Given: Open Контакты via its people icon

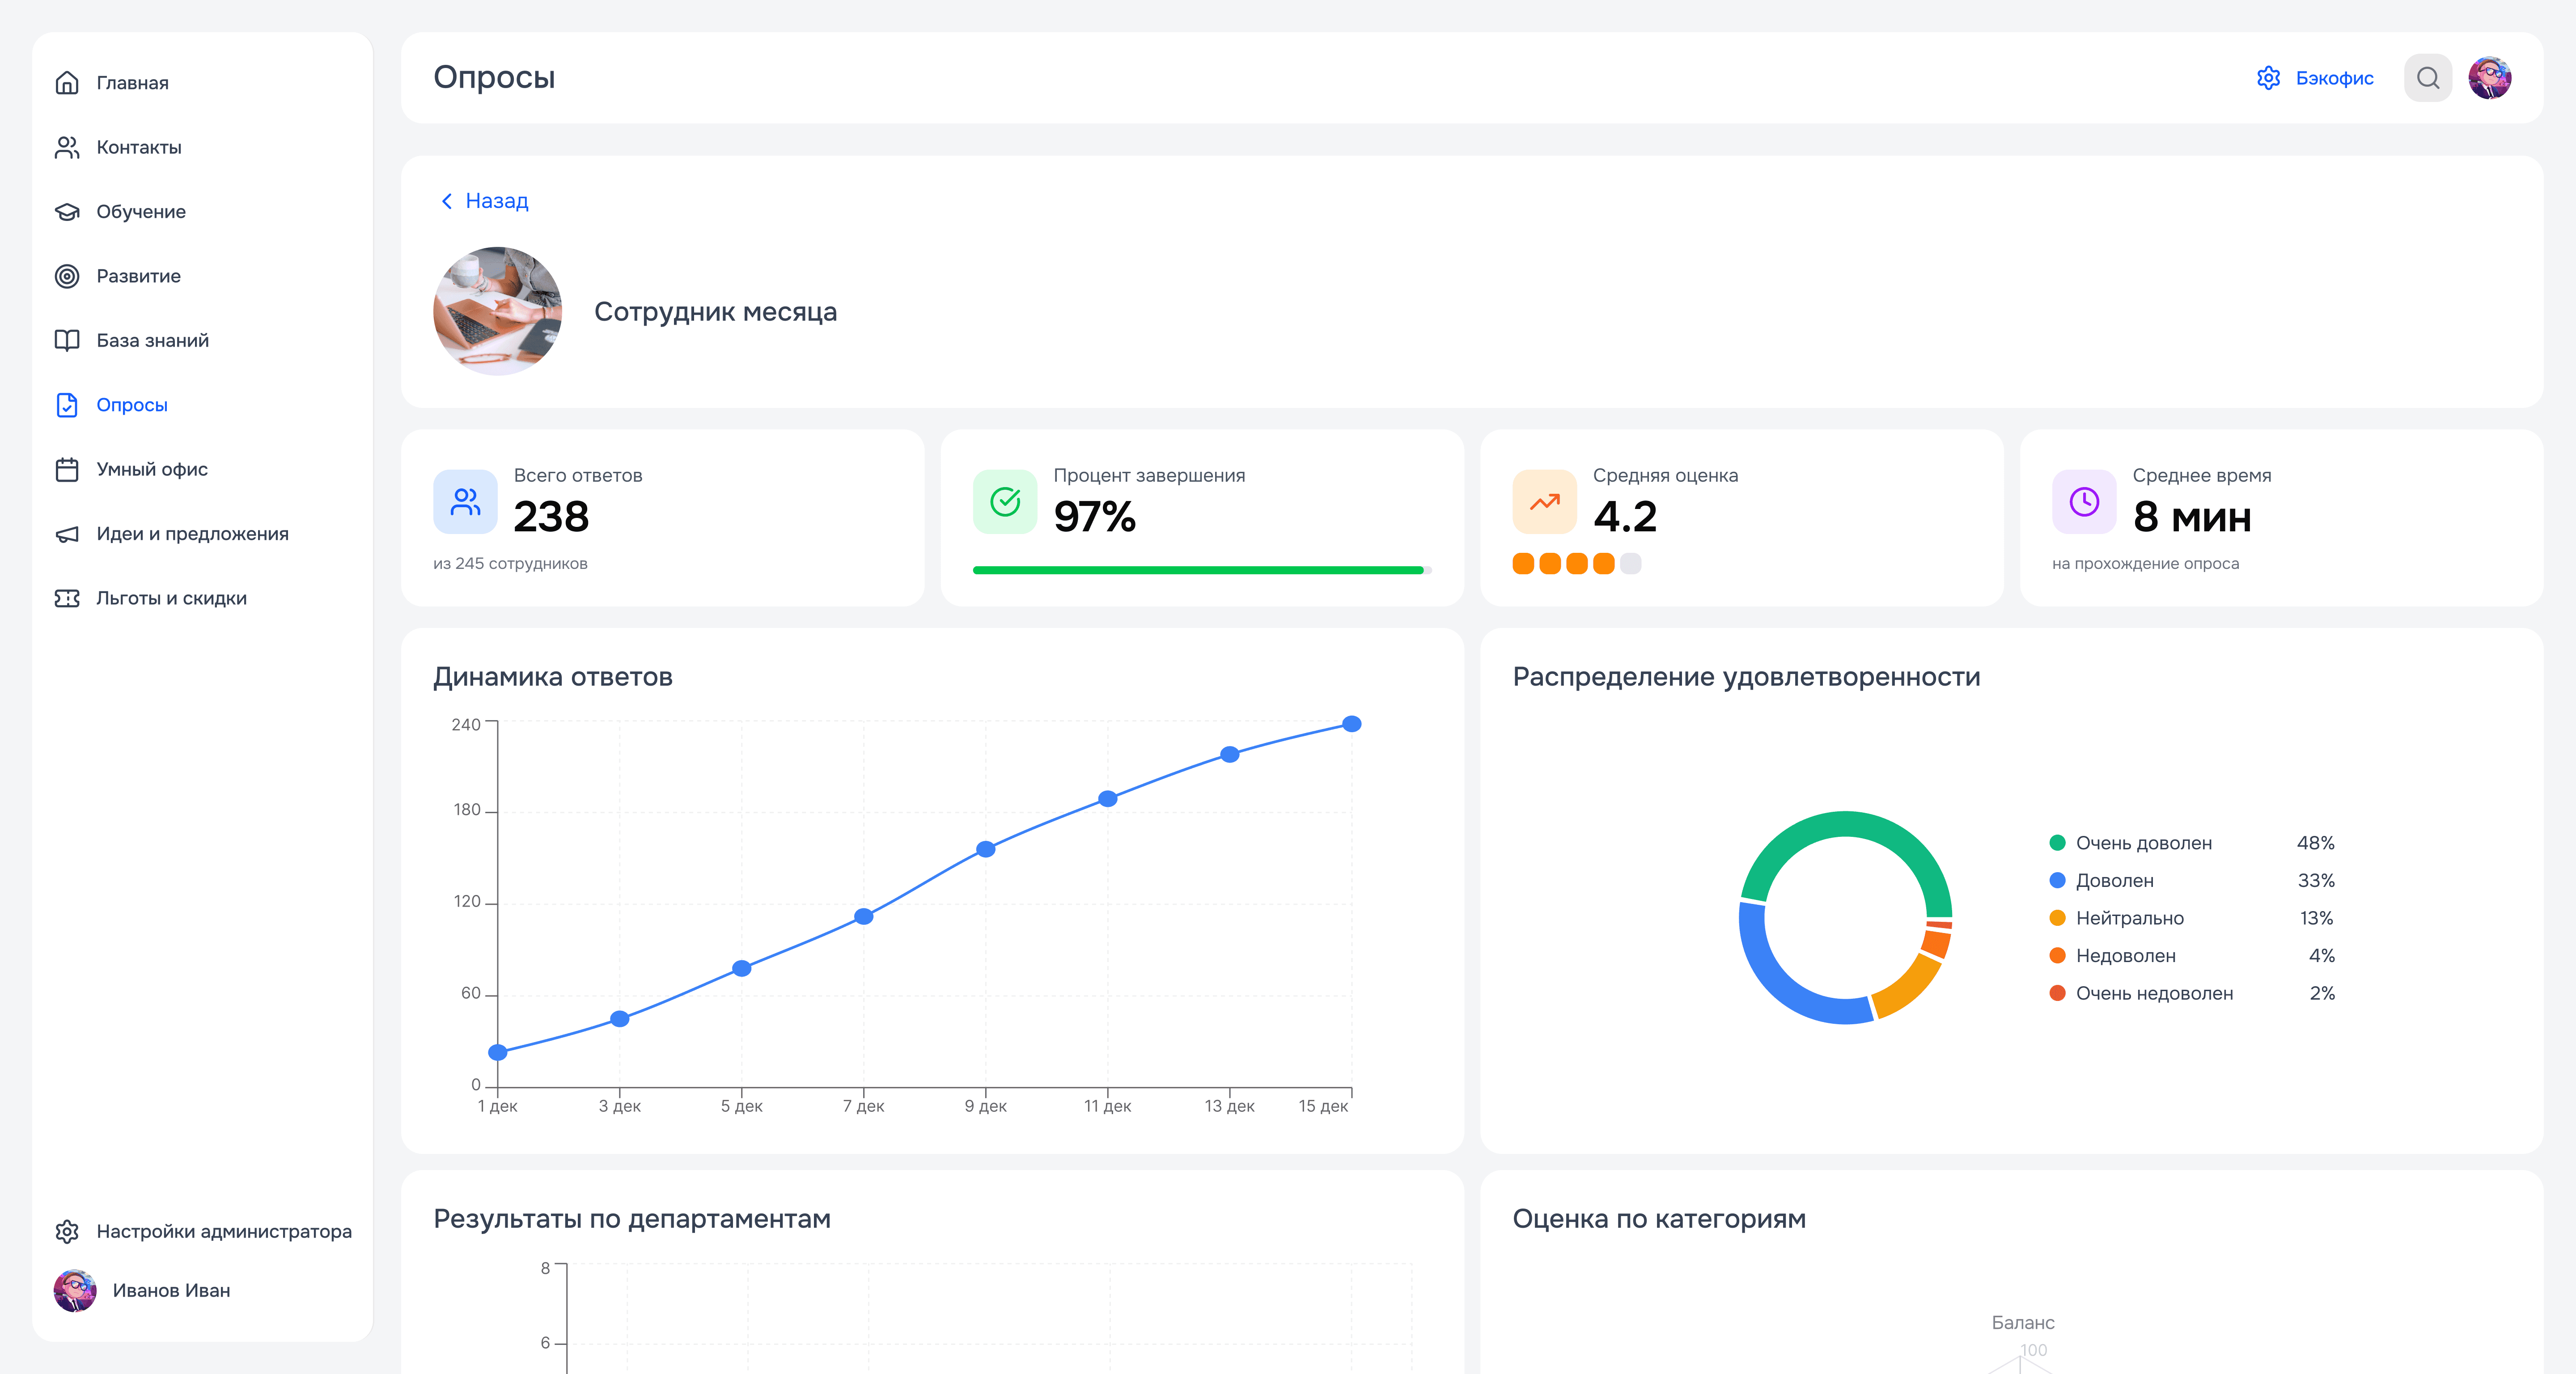Looking at the screenshot, I should click(67, 148).
